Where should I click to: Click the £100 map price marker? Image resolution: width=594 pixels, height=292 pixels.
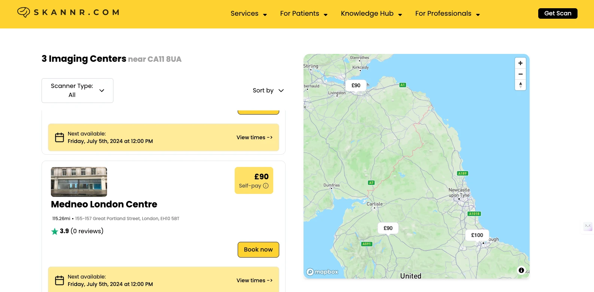coord(477,235)
